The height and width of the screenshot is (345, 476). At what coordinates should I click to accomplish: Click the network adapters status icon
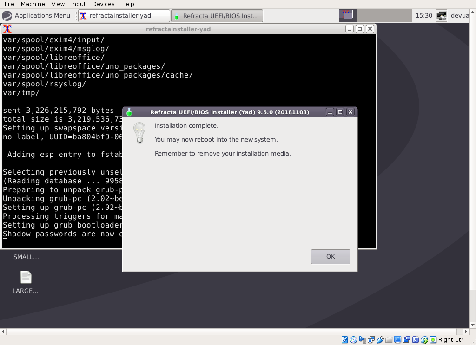(371, 340)
